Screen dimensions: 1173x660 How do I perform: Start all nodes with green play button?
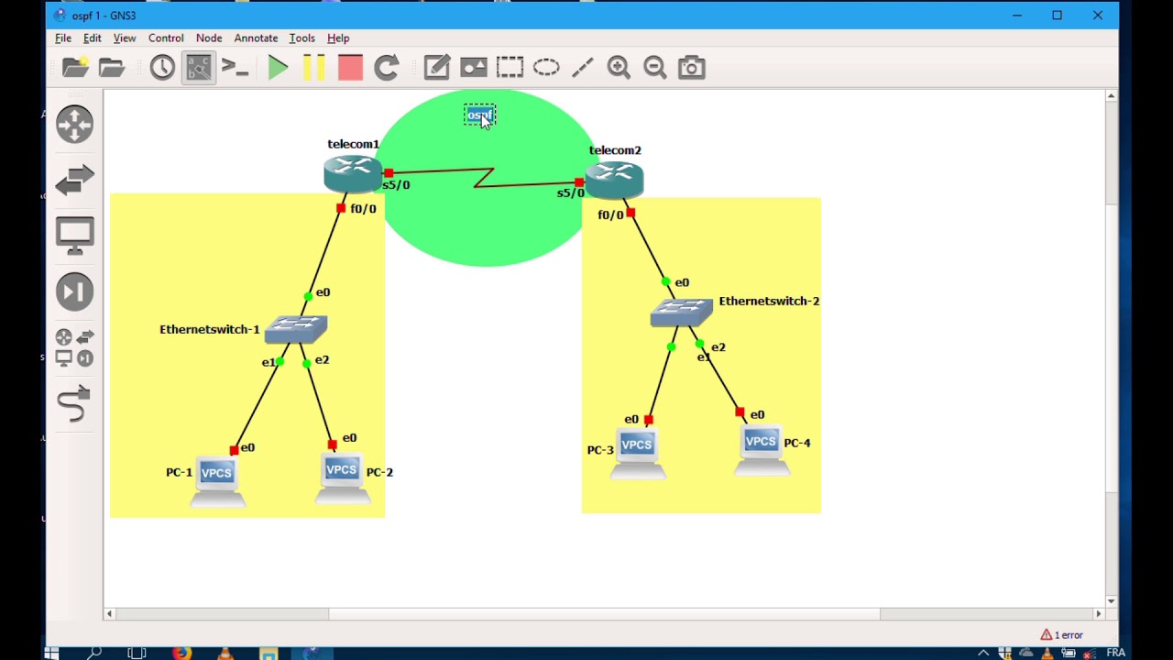click(278, 67)
